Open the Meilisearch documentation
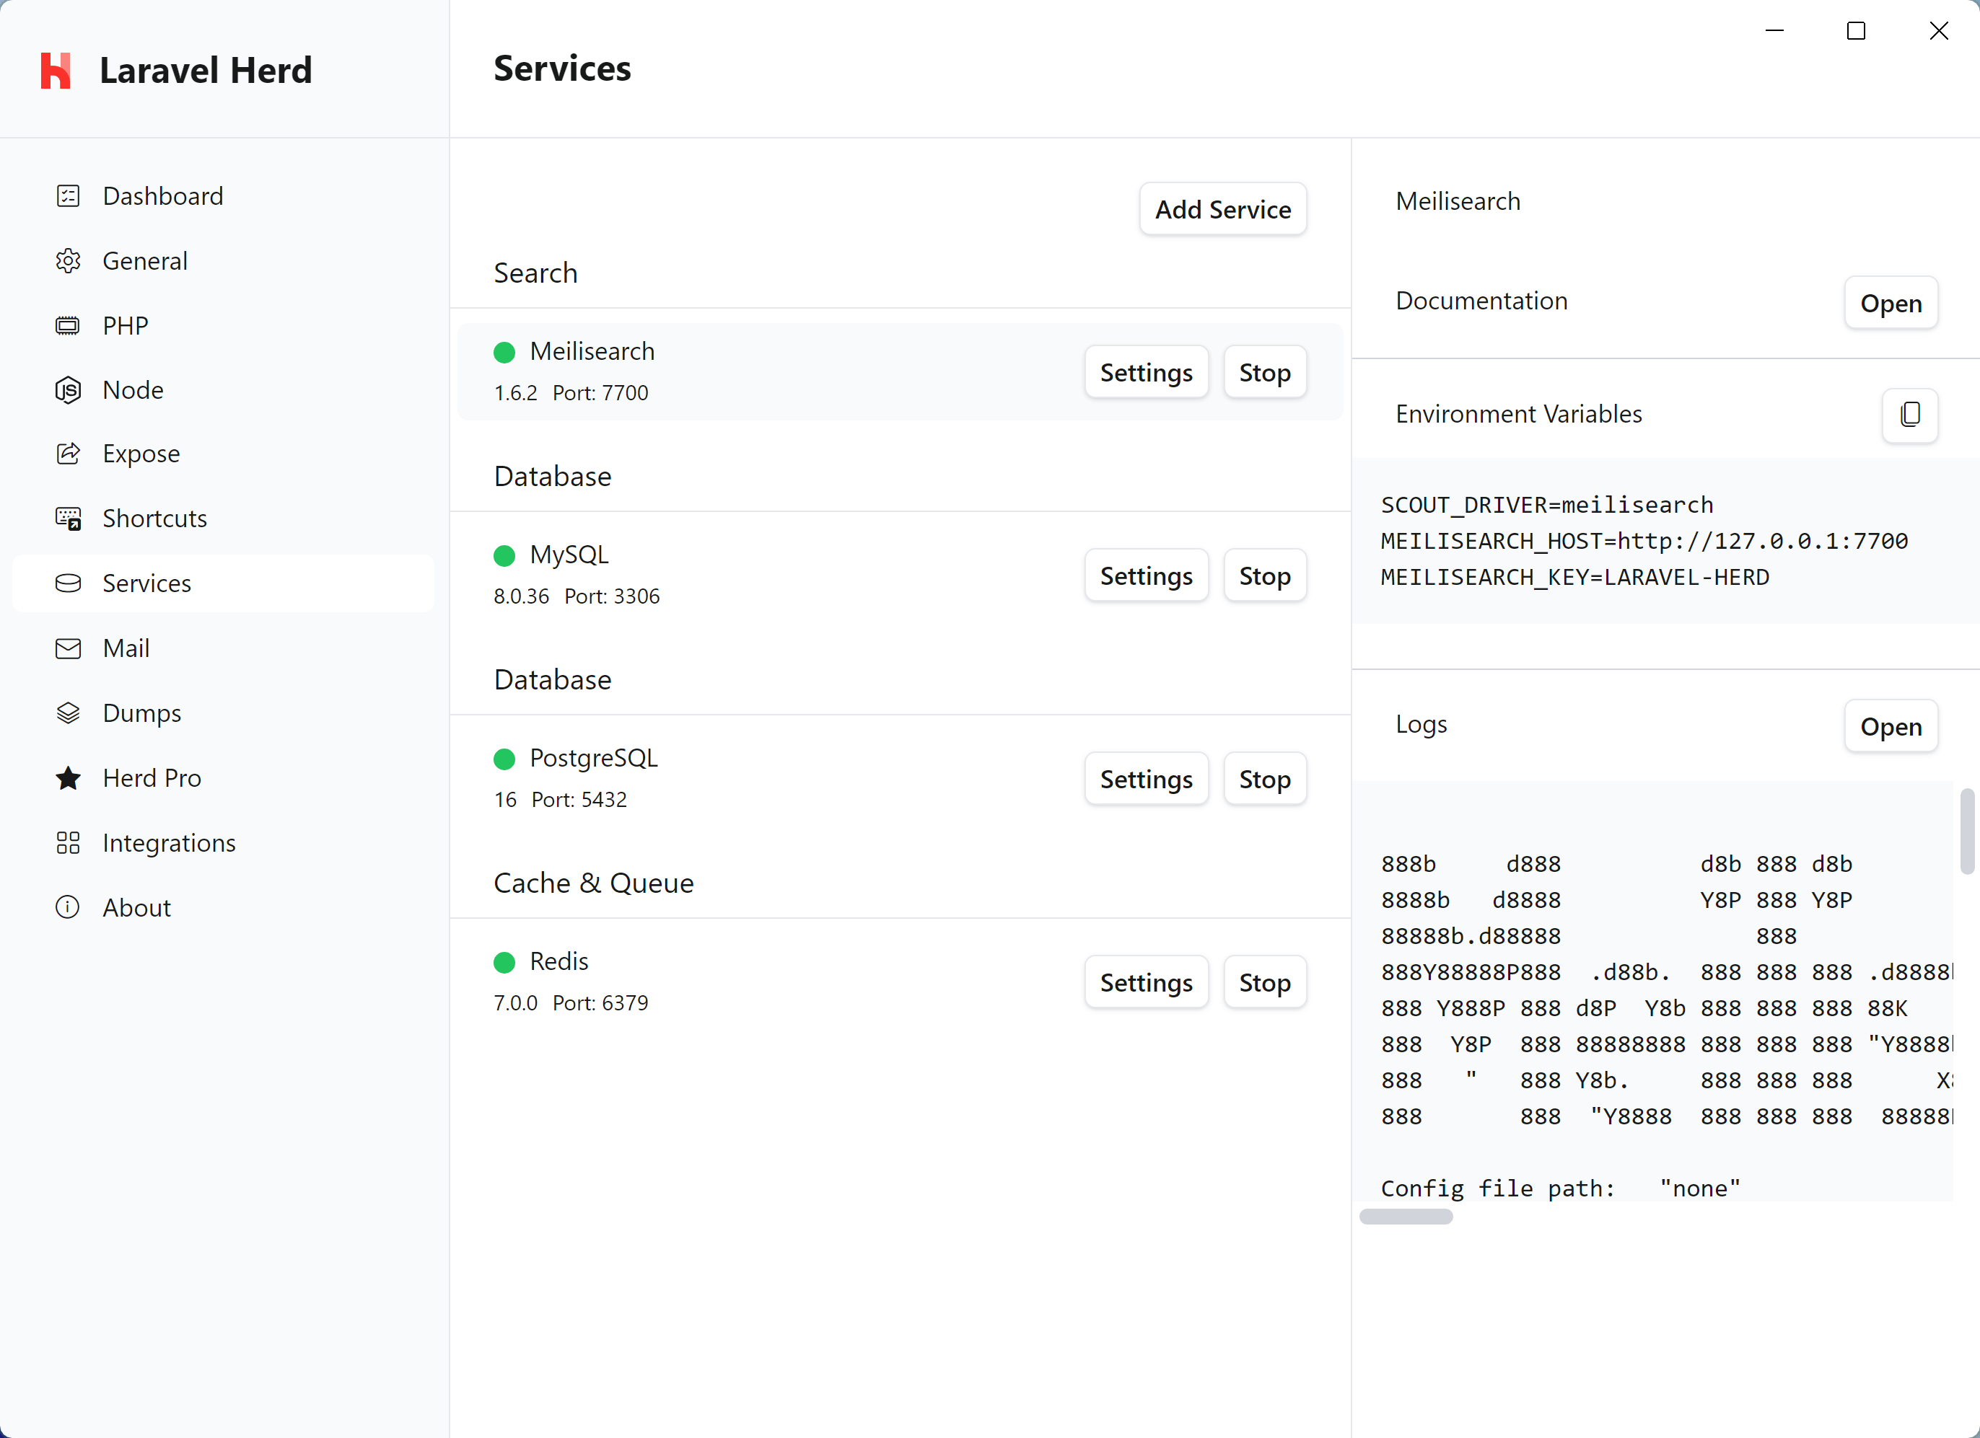The width and height of the screenshot is (1980, 1438). (1890, 304)
